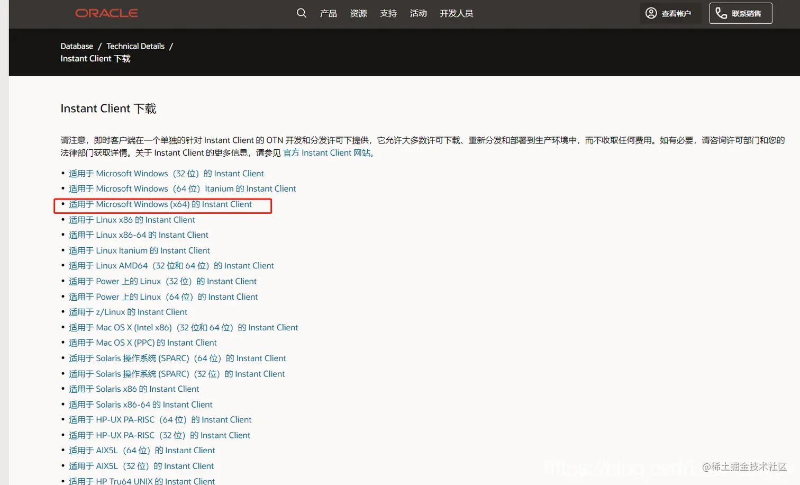Go to the Database breadcrumb
This screenshot has width=800, height=485.
point(77,46)
